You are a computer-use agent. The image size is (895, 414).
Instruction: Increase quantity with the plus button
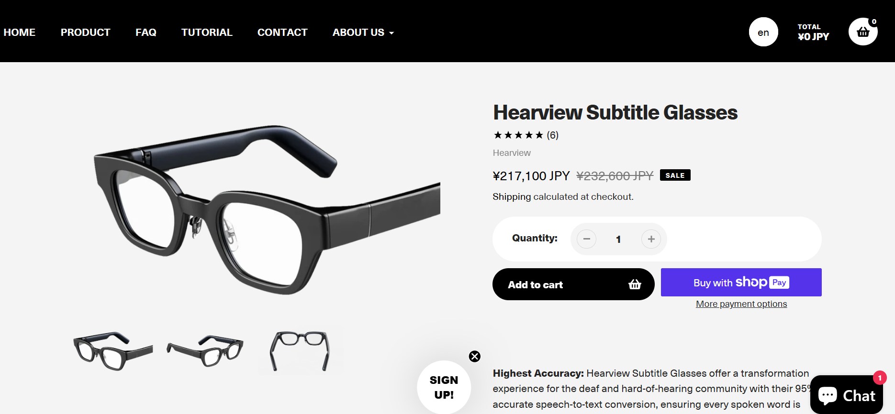click(651, 239)
